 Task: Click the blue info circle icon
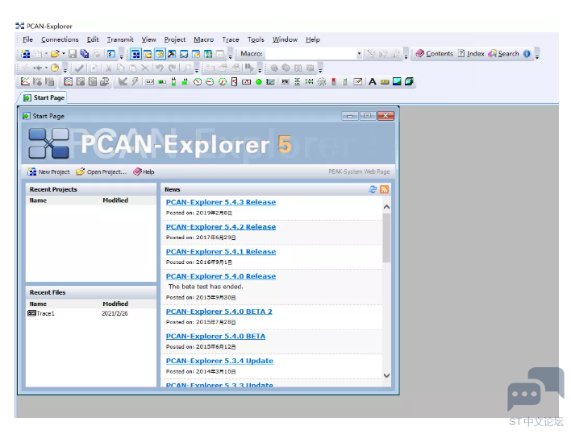pos(527,54)
